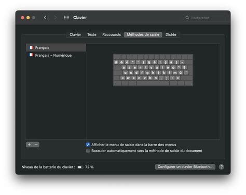Click the French flag beside Français
Screen dimensions: 246x195
coord(31,47)
